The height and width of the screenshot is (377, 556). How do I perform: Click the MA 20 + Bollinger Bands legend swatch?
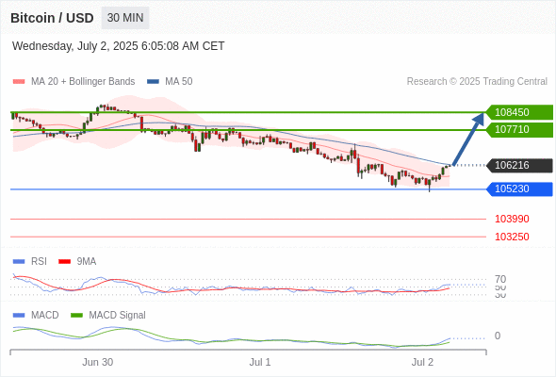pos(19,82)
